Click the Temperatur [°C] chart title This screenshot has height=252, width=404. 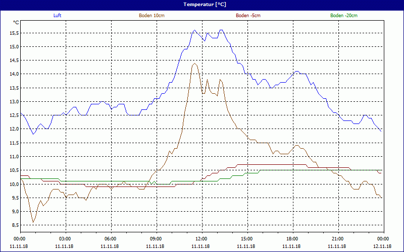[202, 5]
